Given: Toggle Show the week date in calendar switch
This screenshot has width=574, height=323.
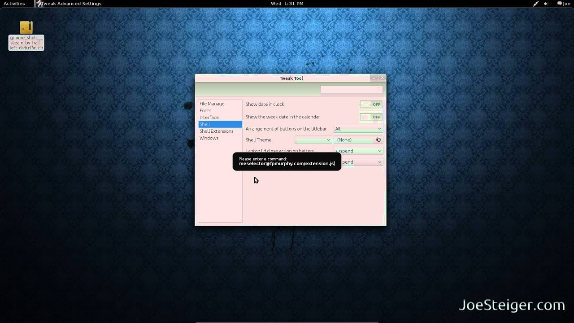Looking at the screenshot, I should pyautogui.click(x=371, y=117).
